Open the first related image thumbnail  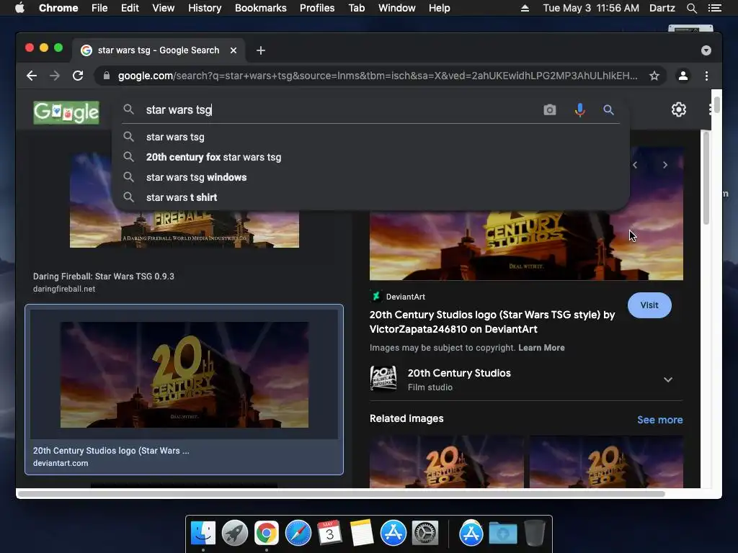coord(446,462)
